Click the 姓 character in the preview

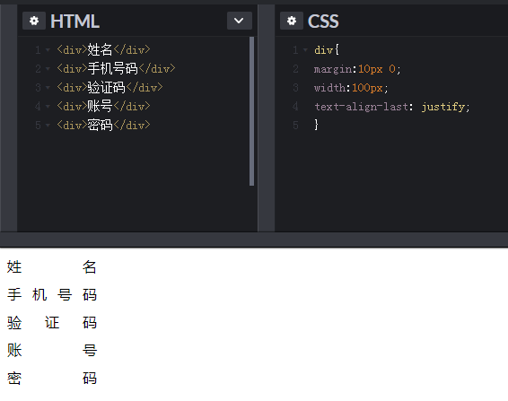[14, 267]
